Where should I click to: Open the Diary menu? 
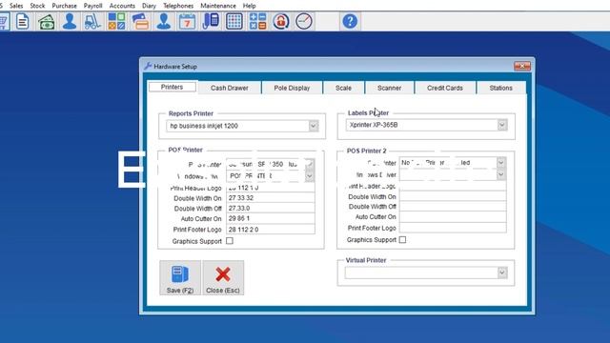[x=149, y=6]
